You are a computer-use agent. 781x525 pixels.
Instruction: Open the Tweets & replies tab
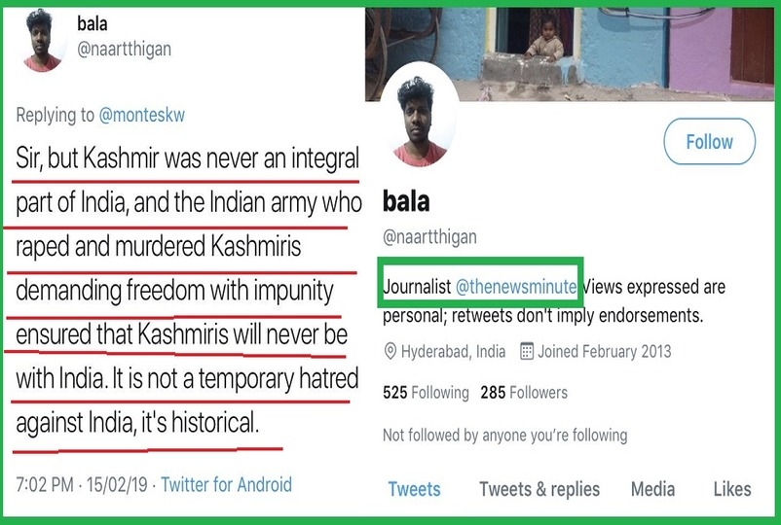[x=539, y=489]
